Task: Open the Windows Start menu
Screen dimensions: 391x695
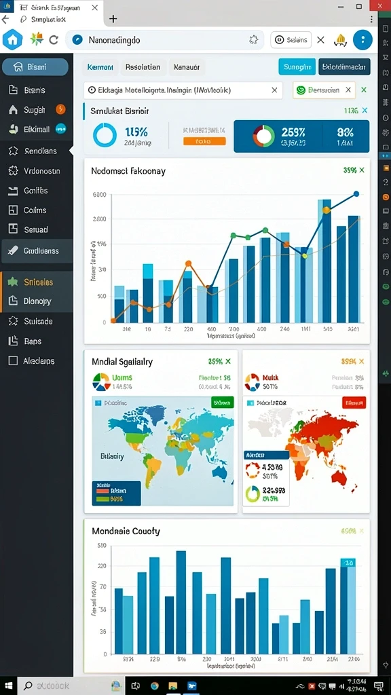Action: pyautogui.click(x=8, y=685)
